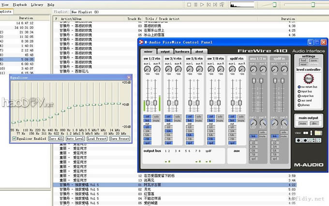Viewport: 329px width, 206px height.
Task: Switch to the output tab
Action: [x=165, y=51]
